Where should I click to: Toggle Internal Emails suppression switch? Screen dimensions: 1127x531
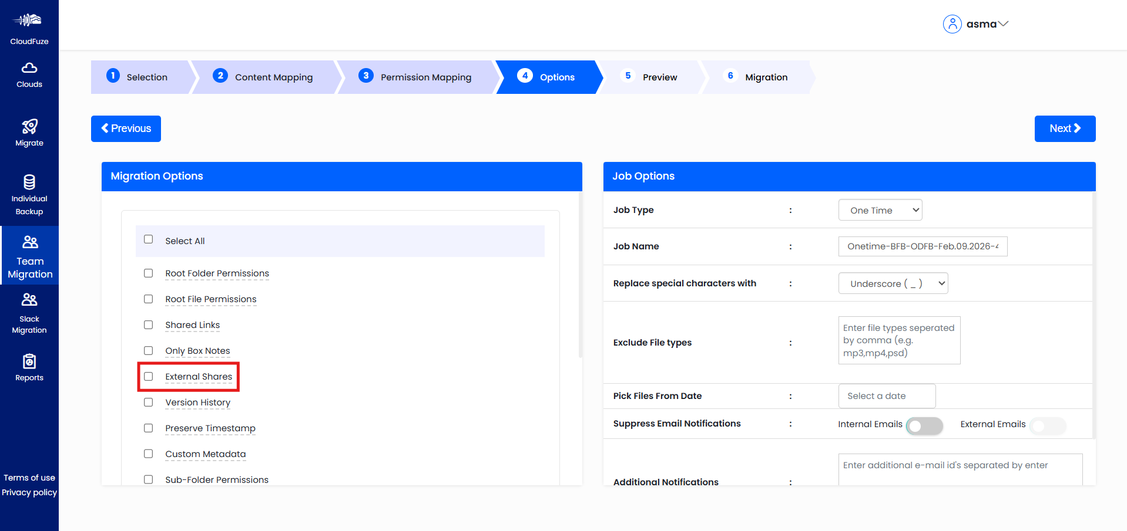click(x=924, y=426)
